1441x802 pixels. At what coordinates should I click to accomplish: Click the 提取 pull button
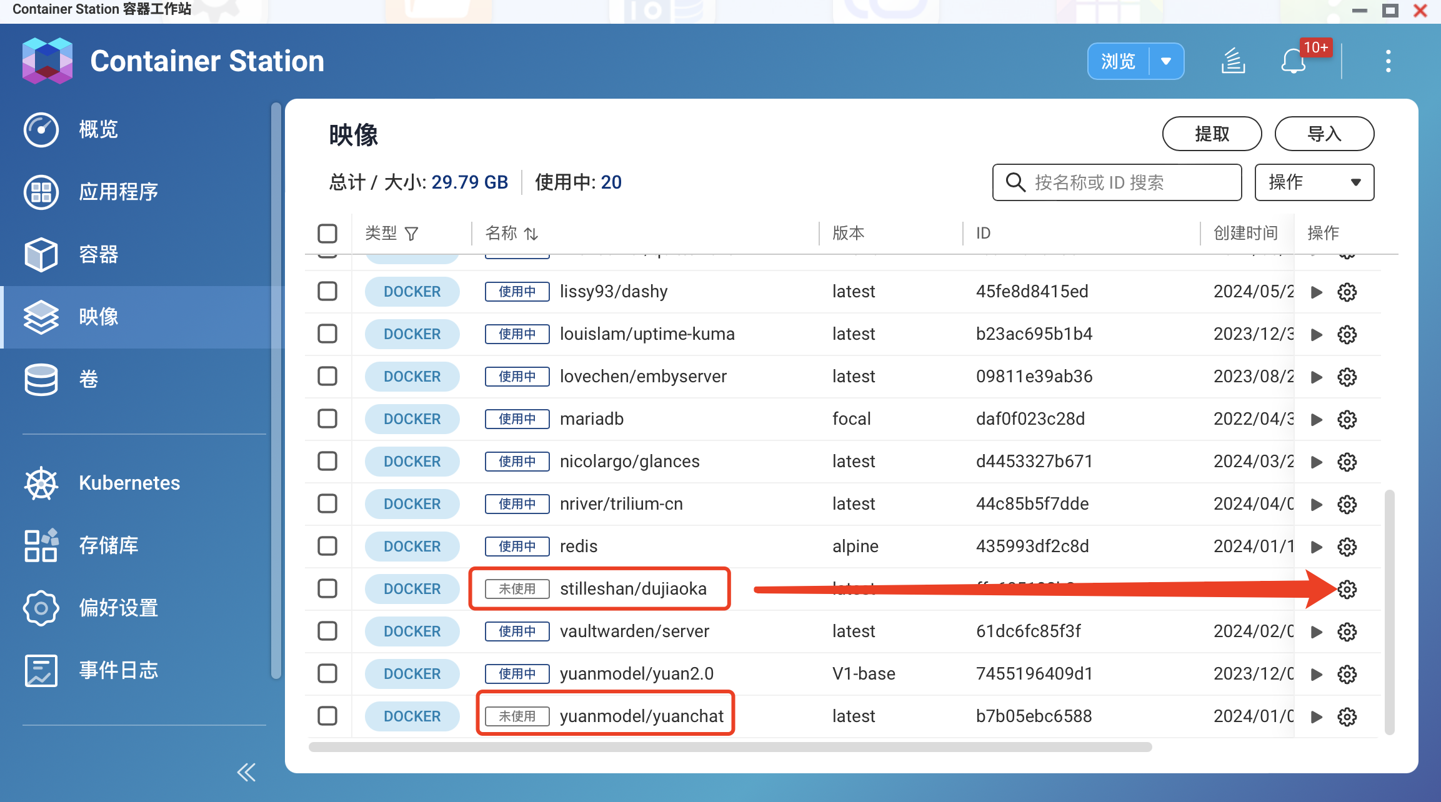coord(1212,134)
